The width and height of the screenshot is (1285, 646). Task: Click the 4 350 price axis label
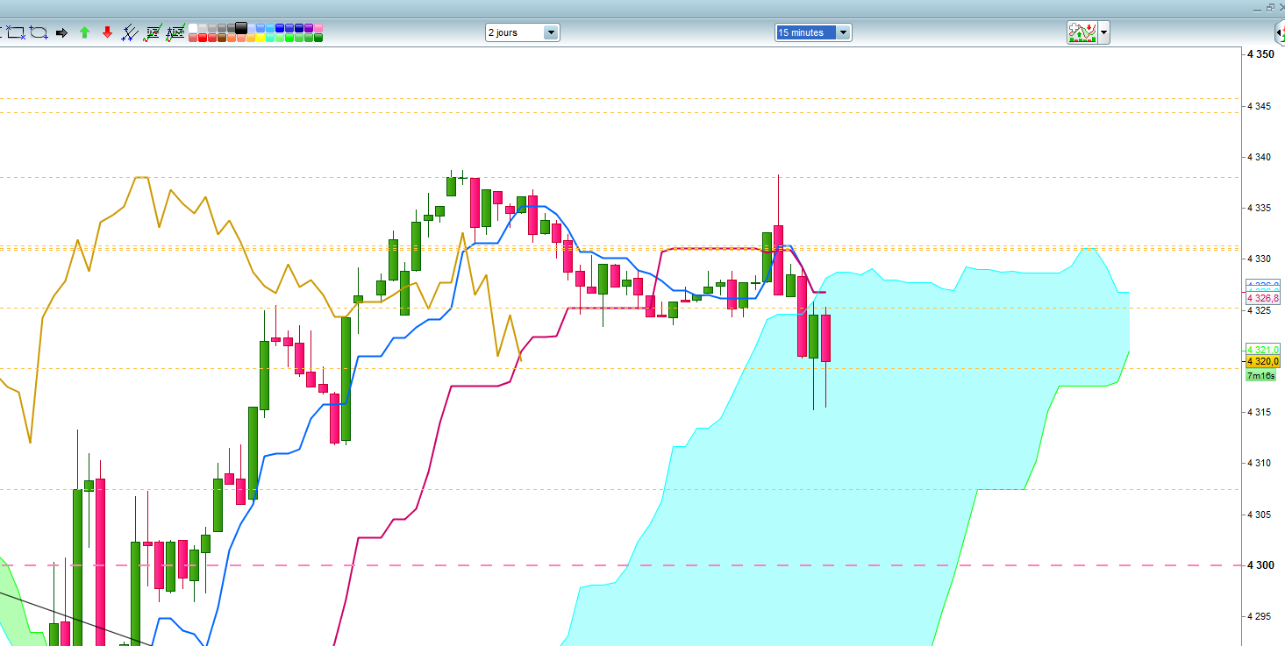(x=1260, y=54)
